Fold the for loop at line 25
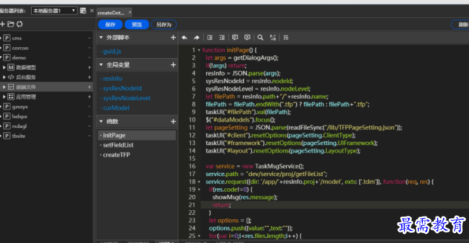Image resolution: width=469 pixels, height=243 pixels. coord(199,236)
